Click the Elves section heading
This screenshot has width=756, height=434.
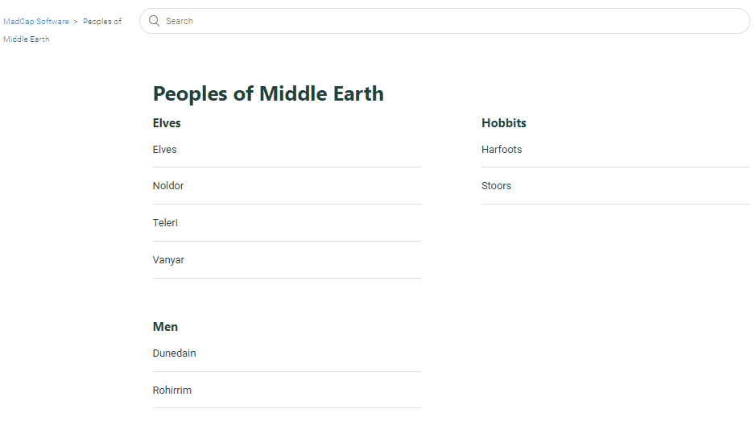pyautogui.click(x=167, y=123)
